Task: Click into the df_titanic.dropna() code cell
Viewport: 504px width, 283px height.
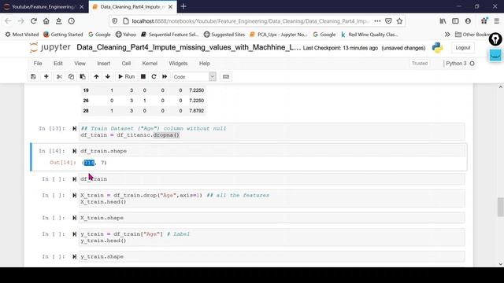Action: click(272, 131)
